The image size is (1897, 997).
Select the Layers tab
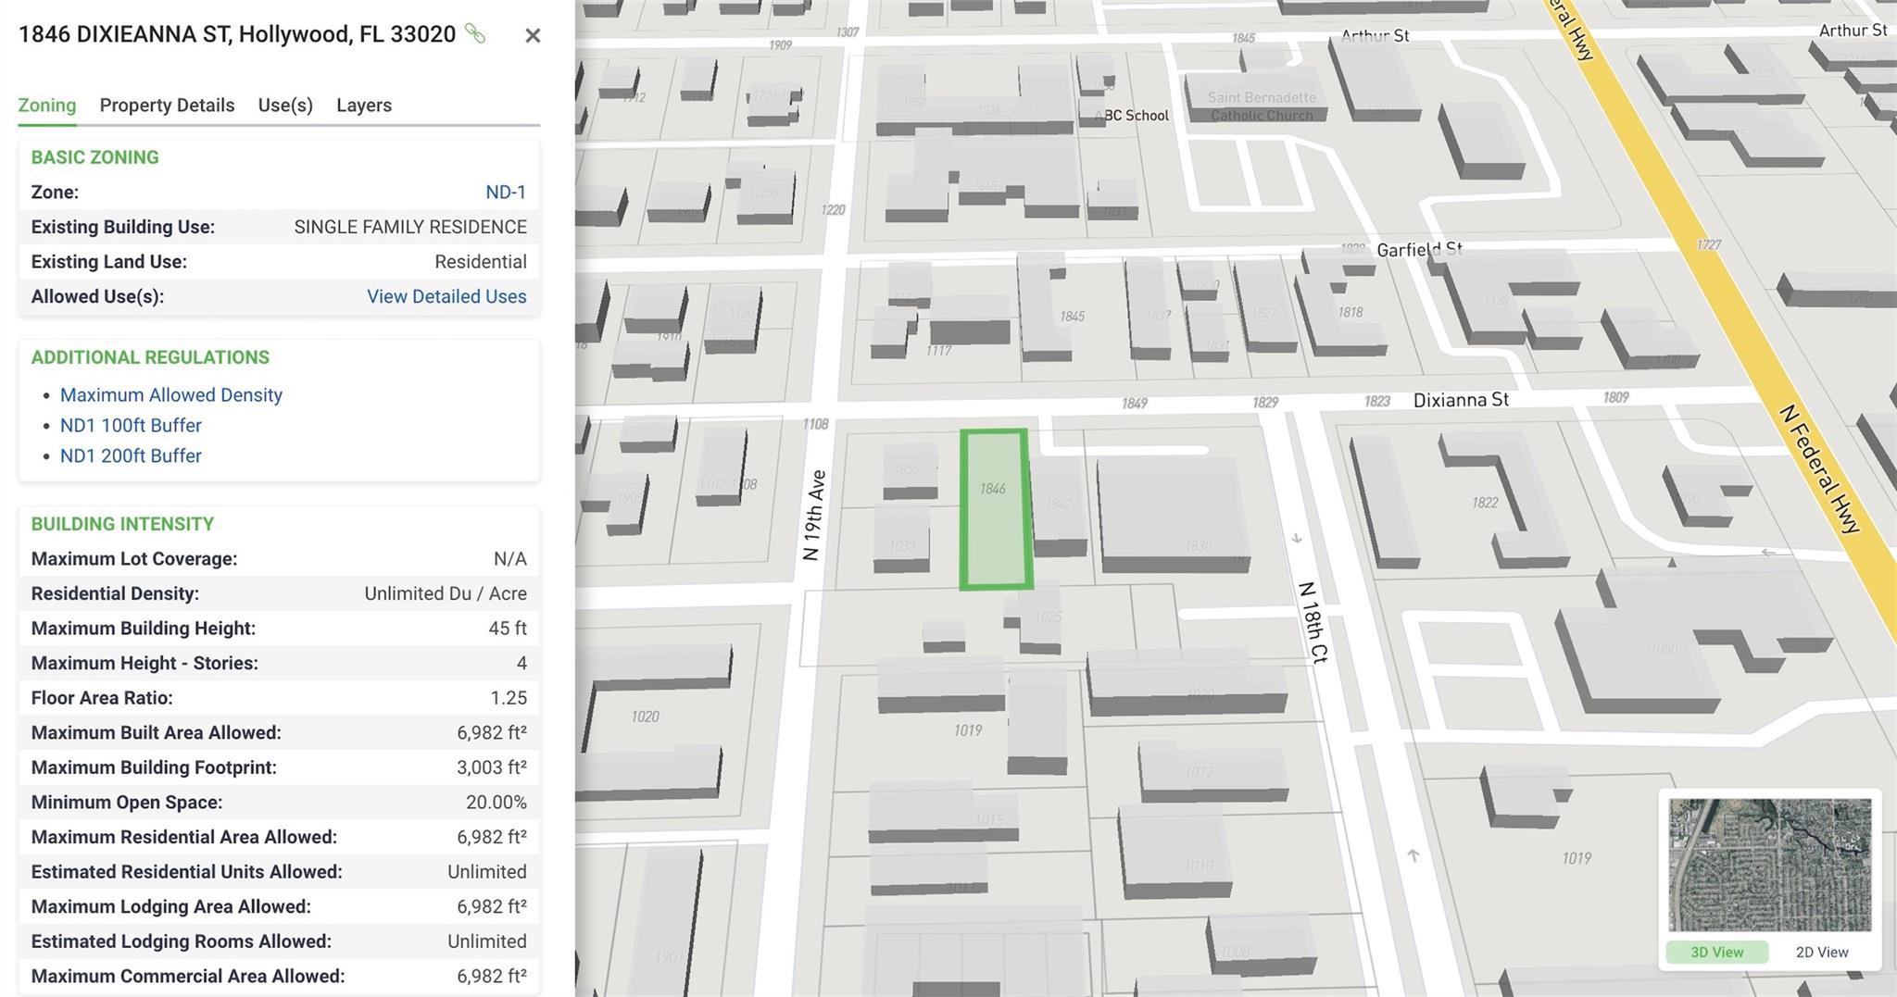(363, 106)
